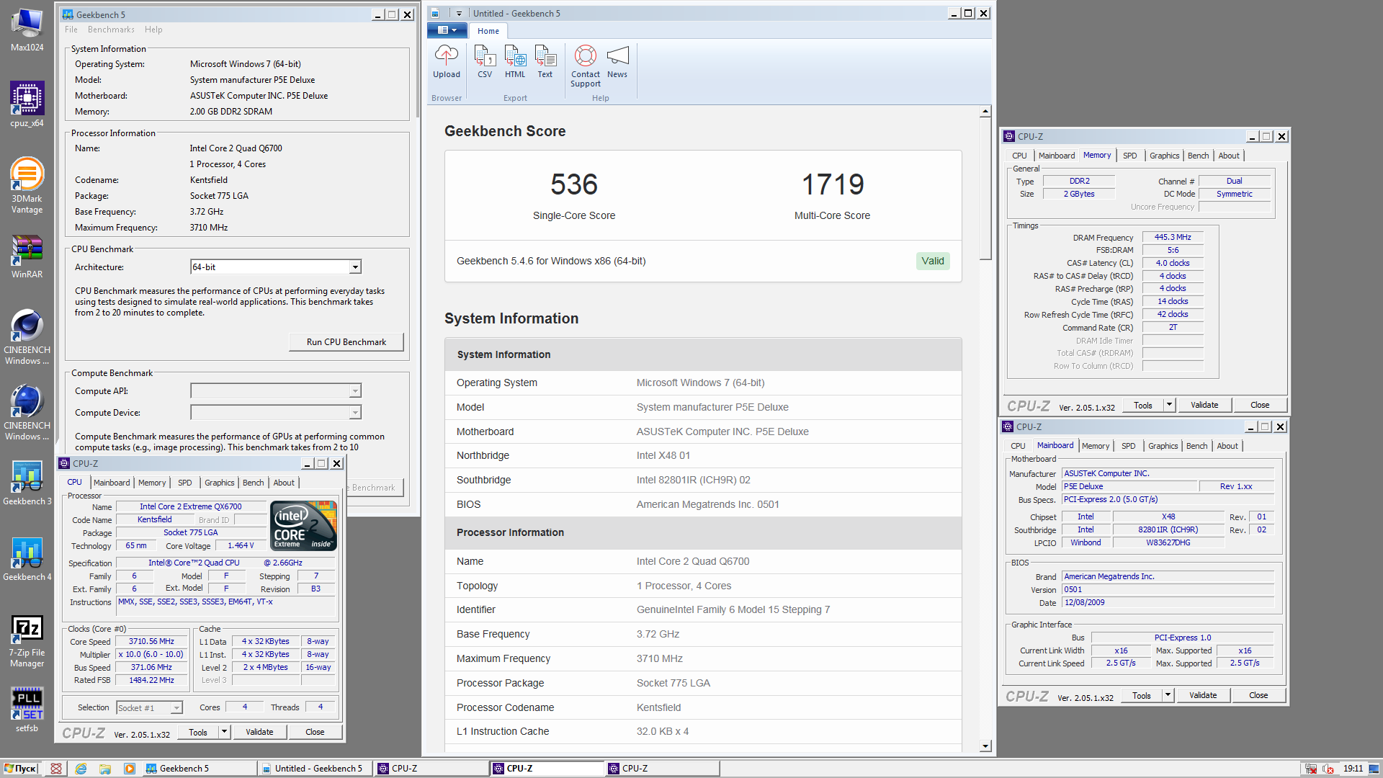Switch to Graphics tab in CPU-Z CPU window
The height and width of the screenshot is (778, 1383).
pyautogui.click(x=220, y=483)
